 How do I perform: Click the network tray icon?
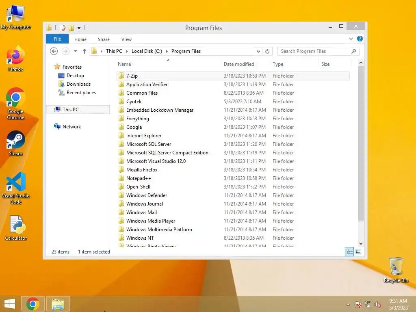pyautogui.click(x=368, y=304)
